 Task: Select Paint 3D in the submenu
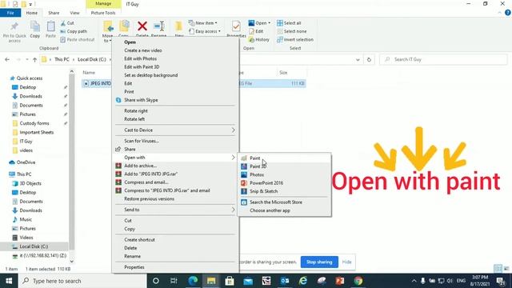pos(284,166)
